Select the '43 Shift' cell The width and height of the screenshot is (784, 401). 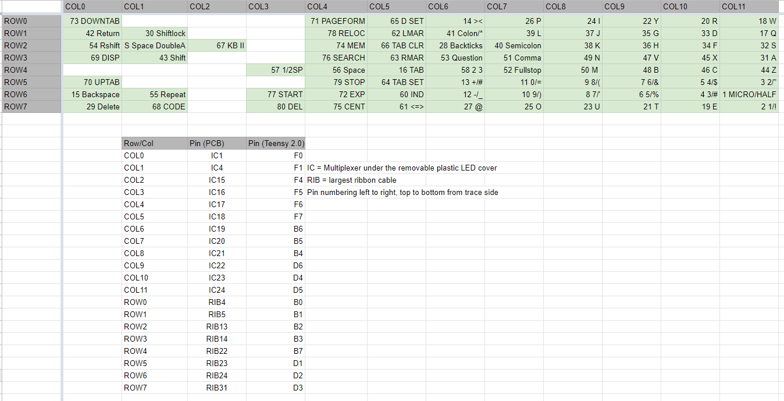pos(155,58)
